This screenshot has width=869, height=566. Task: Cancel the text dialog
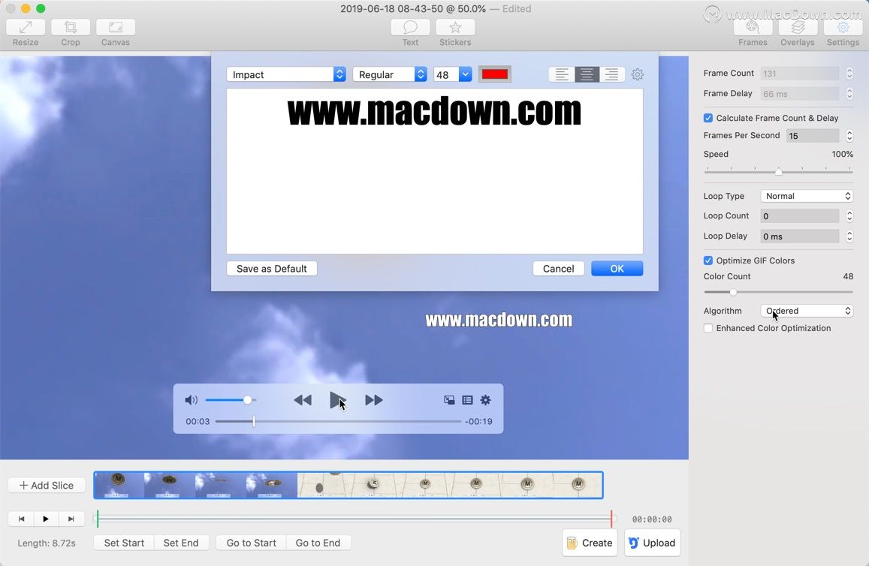coord(558,269)
